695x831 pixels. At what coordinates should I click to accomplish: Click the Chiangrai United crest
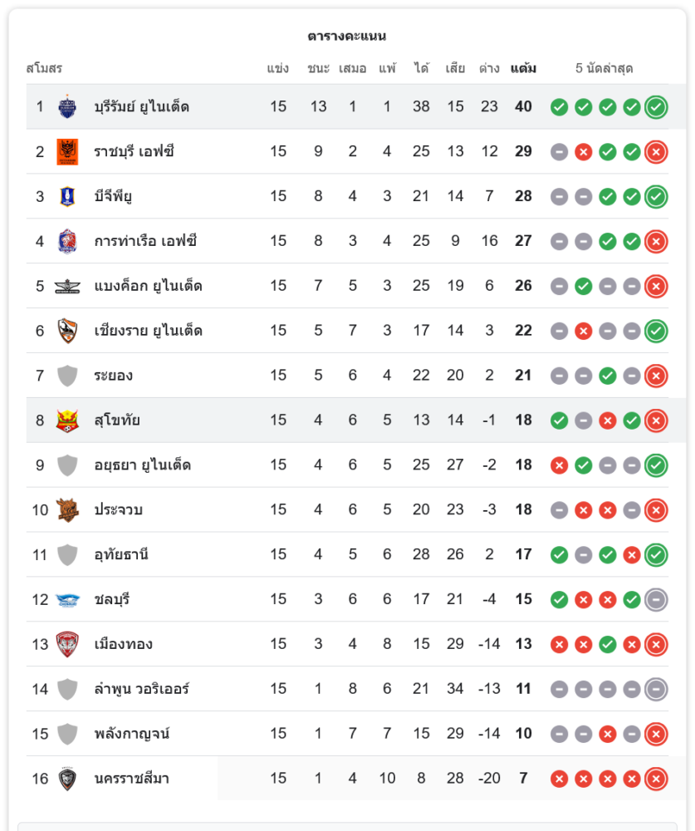point(67,331)
